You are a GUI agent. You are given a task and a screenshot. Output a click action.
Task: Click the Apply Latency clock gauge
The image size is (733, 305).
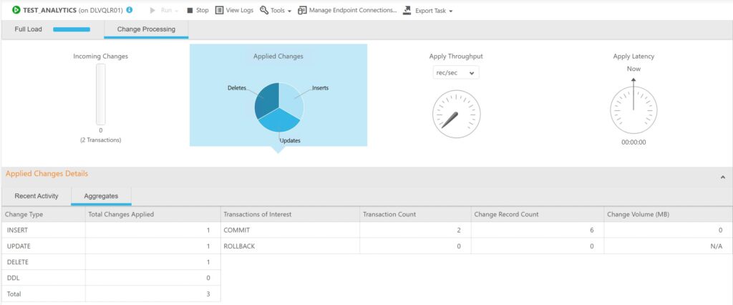pyautogui.click(x=633, y=111)
